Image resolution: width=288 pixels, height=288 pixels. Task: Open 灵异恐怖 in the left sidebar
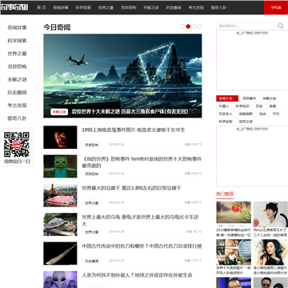[x=18, y=66]
